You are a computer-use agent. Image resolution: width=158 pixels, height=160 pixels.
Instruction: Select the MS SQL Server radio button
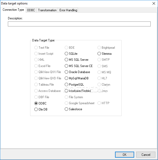66,60
